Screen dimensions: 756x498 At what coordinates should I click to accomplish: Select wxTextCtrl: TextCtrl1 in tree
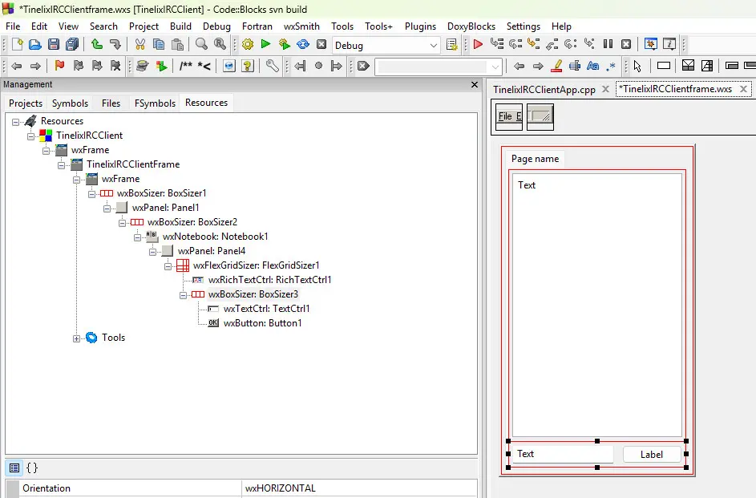click(x=266, y=309)
